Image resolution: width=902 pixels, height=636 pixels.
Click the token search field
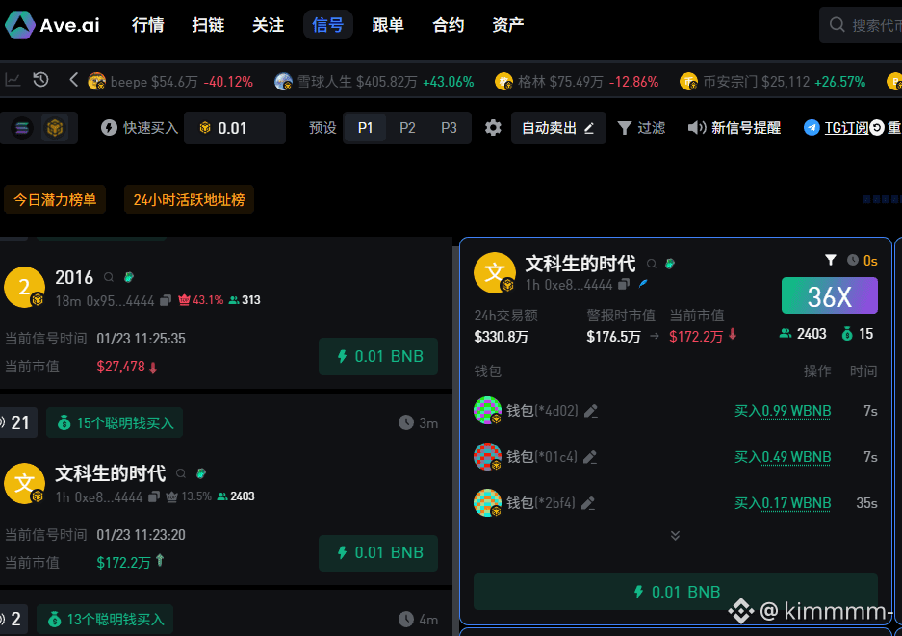click(861, 25)
